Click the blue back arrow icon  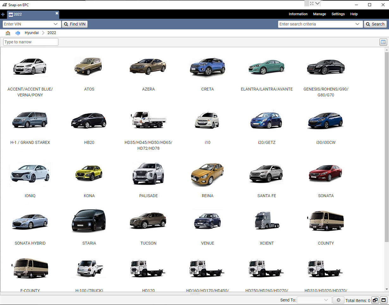point(18,33)
